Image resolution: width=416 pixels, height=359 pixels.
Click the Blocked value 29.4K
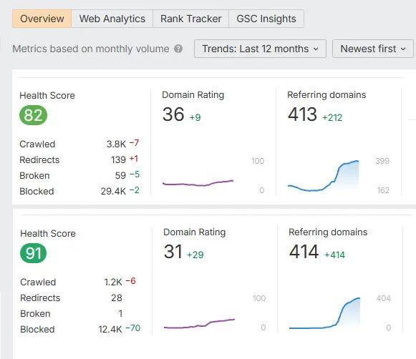(113, 191)
